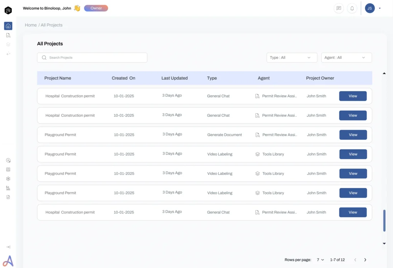Image resolution: width=393 pixels, height=268 pixels.
Task: Click the Binoloop logo at top left
Action: [8, 10]
